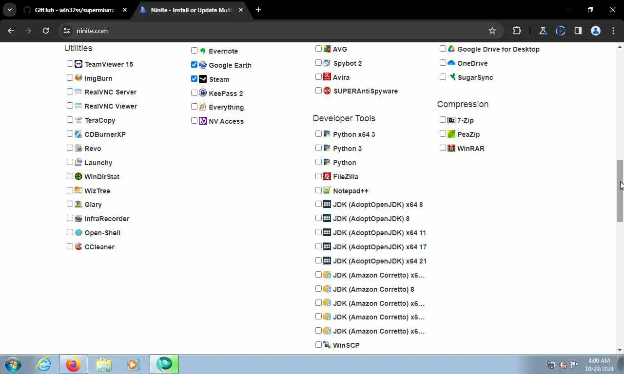Click the Avira icon
The height and width of the screenshot is (374, 624).
tap(327, 77)
